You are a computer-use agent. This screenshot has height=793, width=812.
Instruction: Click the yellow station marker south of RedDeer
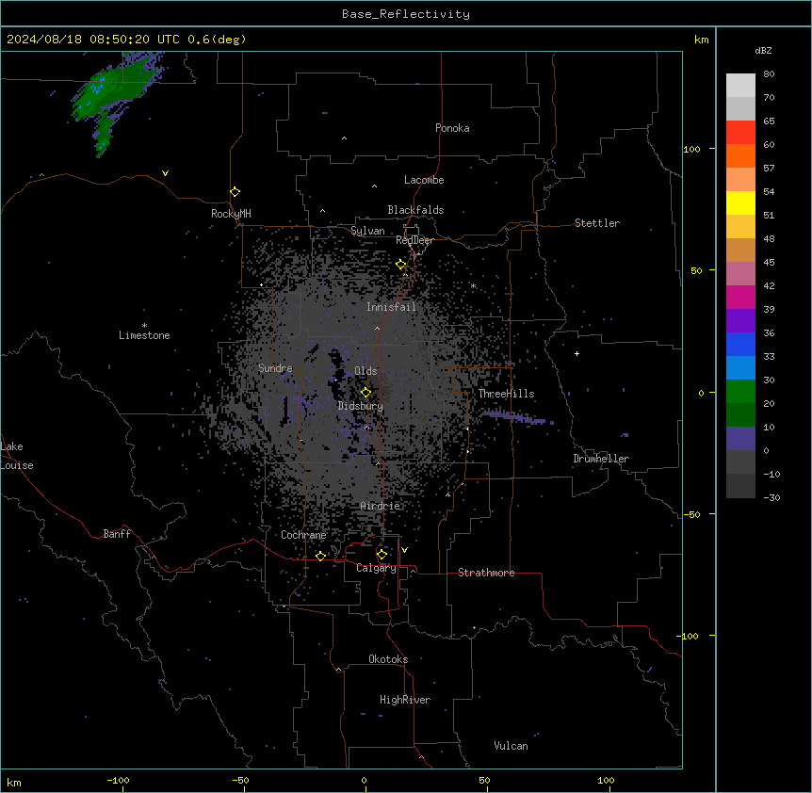[x=400, y=265]
